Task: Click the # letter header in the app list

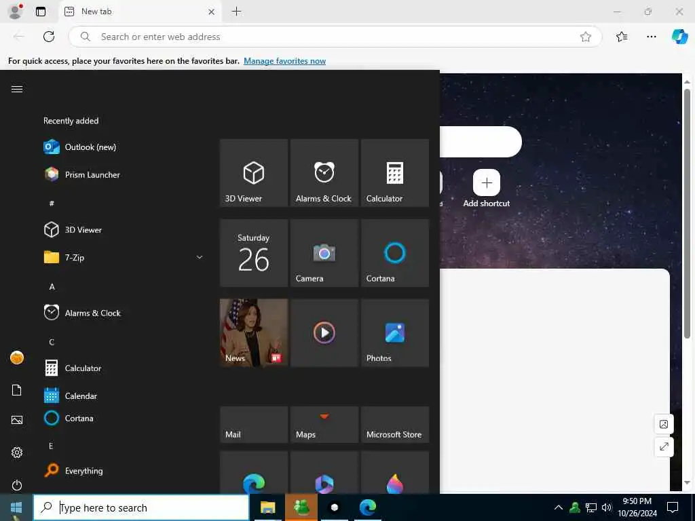Action: tap(52, 204)
